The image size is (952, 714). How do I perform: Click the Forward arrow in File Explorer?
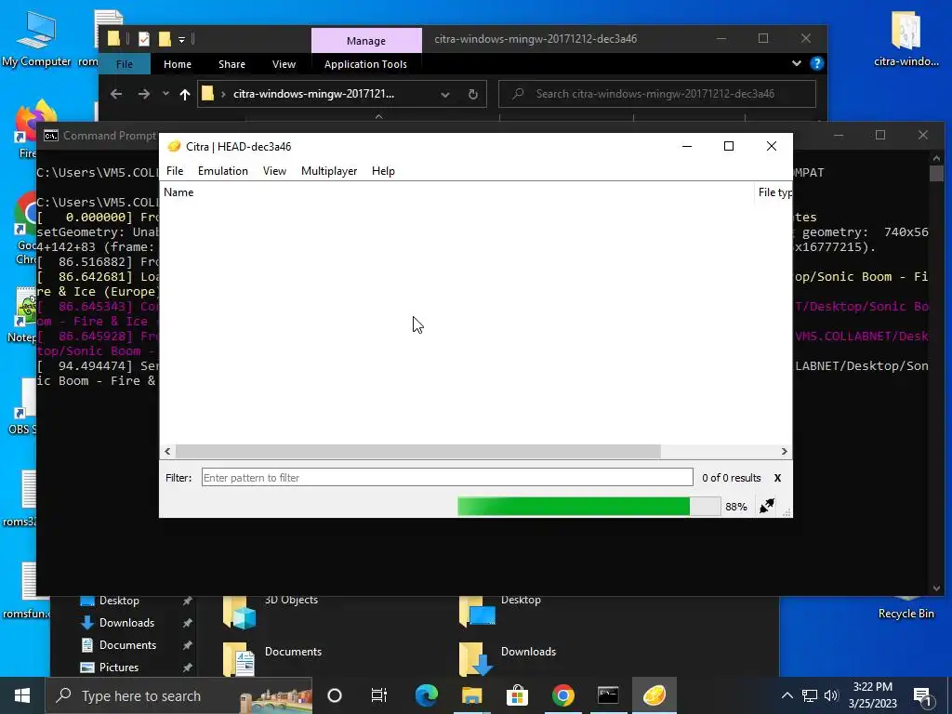pyautogui.click(x=144, y=94)
